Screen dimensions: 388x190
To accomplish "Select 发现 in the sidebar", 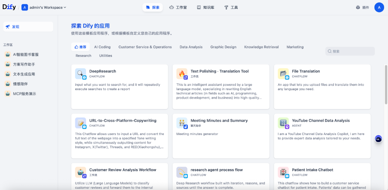I will click(28, 27).
